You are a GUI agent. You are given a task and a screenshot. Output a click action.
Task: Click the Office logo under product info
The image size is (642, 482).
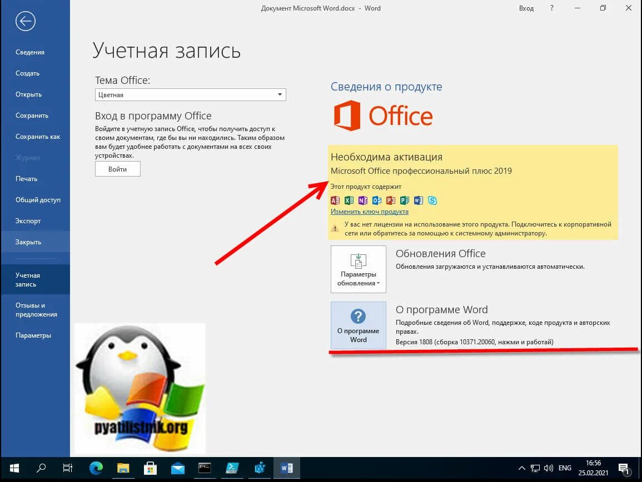click(383, 116)
